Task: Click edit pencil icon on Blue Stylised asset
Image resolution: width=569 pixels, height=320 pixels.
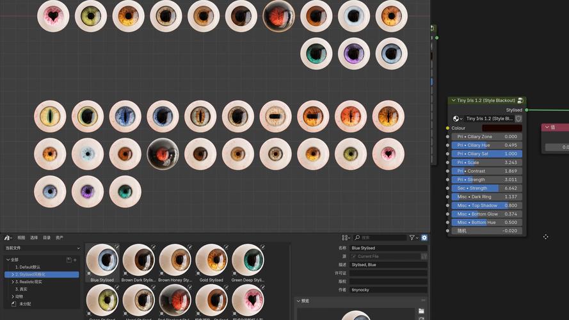Action: 116,246
